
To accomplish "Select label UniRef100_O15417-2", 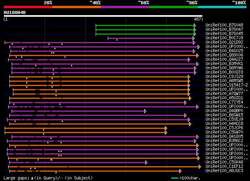I will pos(227,85).
